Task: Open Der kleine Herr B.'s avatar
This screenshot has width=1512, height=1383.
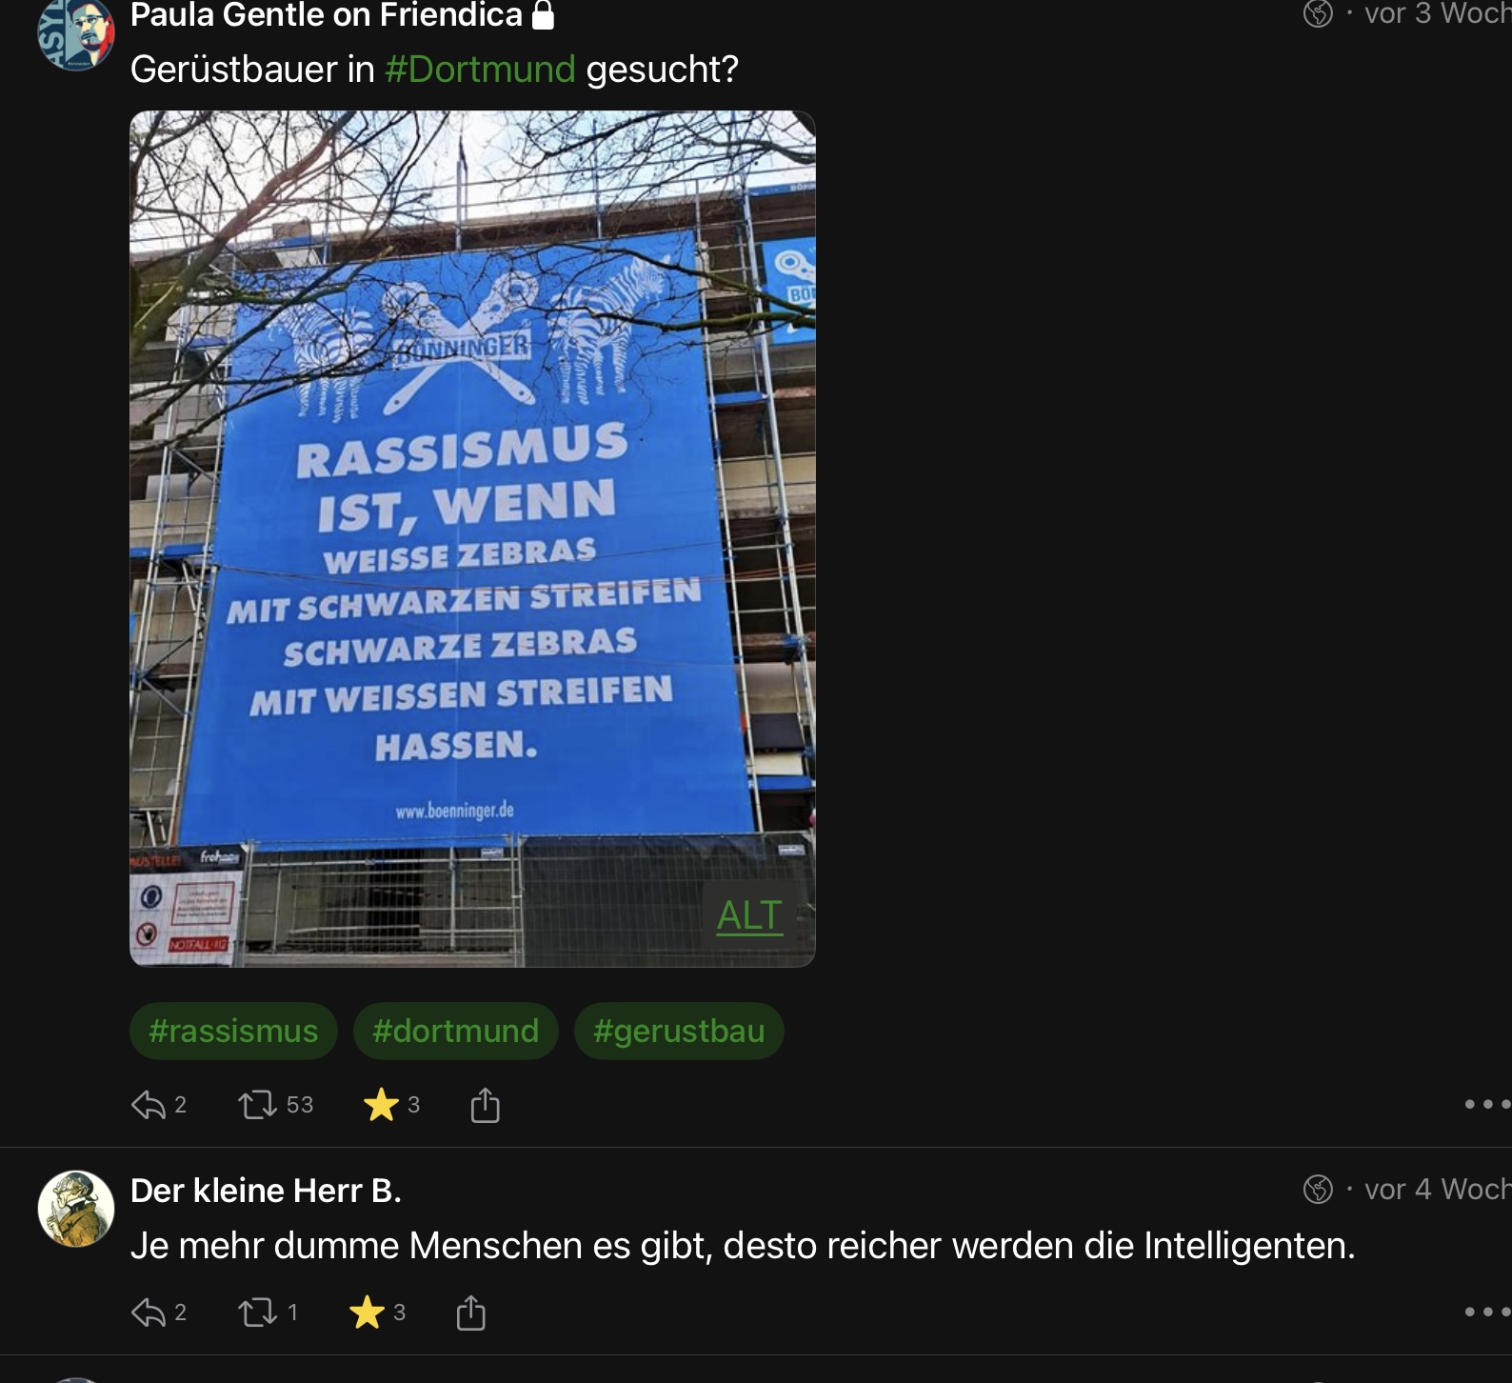Action: (75, 1209)
